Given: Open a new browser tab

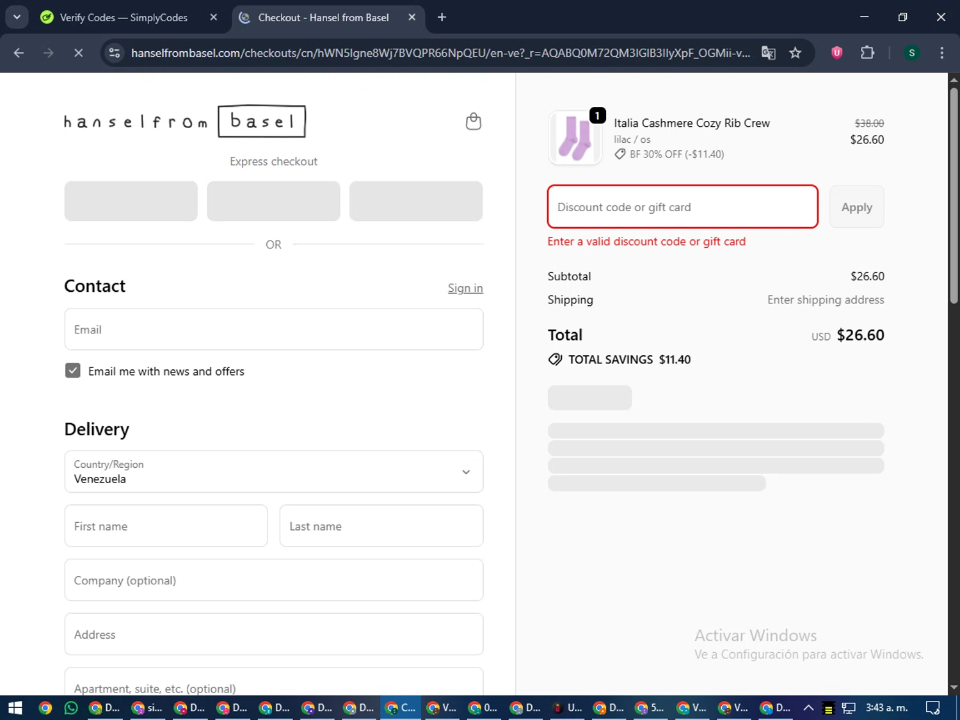Looking at the screenshot, I should [x=442, y=17].
